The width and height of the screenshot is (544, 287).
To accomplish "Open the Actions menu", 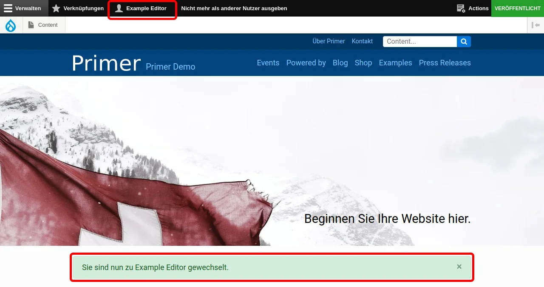I will tap(473, 8).
